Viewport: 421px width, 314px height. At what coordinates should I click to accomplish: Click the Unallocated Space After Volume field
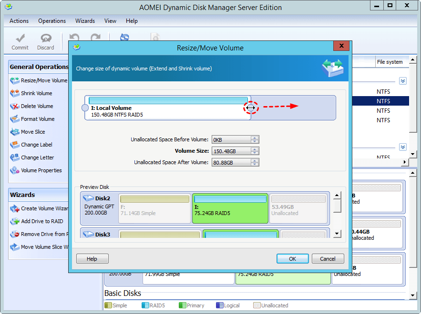click(x=231, y=162)
